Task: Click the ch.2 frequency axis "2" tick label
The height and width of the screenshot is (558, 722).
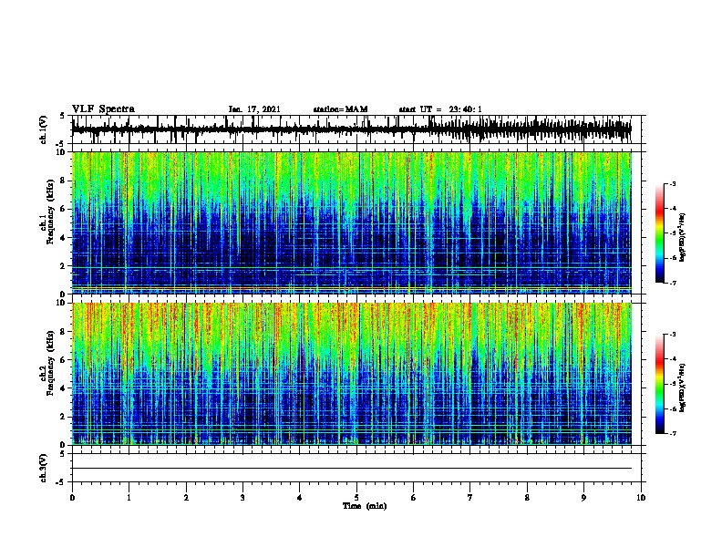Action: click(x=63, y=417)
